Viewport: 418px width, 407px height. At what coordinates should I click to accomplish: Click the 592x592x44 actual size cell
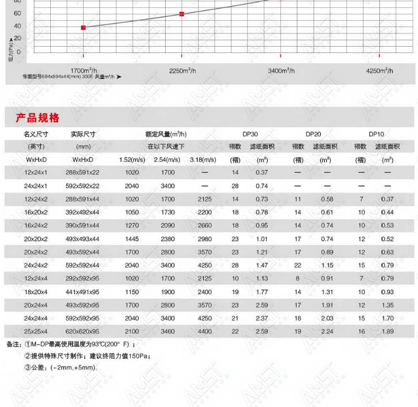(x=83, y=265)
